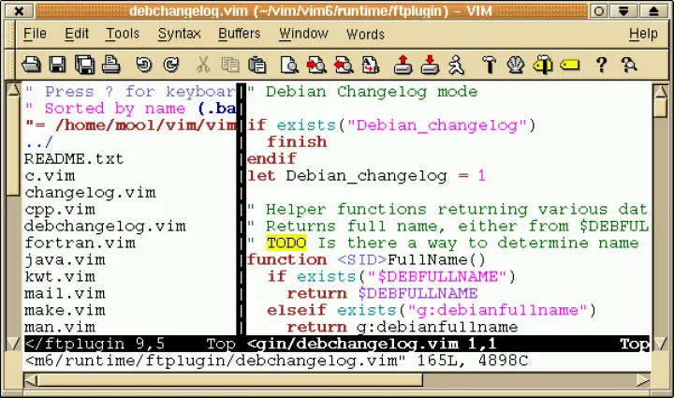The image size is (674, 398).
Task: Click the horizontal scrollbar's right arrow
Action: [x=642, y=380]
